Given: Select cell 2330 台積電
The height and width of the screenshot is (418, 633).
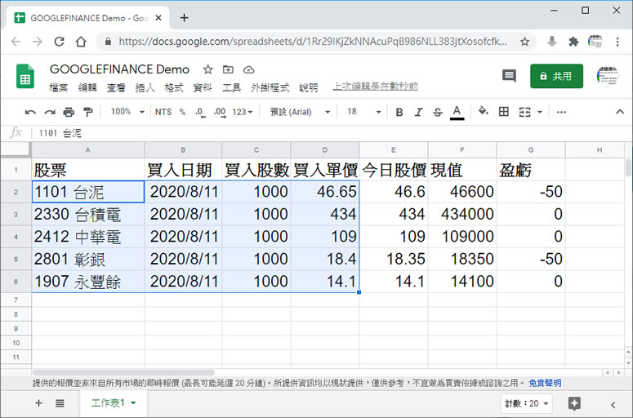Looking at the screenshot, I should [88, 214].
